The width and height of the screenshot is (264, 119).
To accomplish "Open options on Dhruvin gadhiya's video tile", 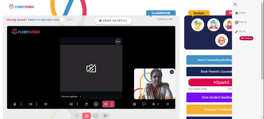I will coord(118,42).
